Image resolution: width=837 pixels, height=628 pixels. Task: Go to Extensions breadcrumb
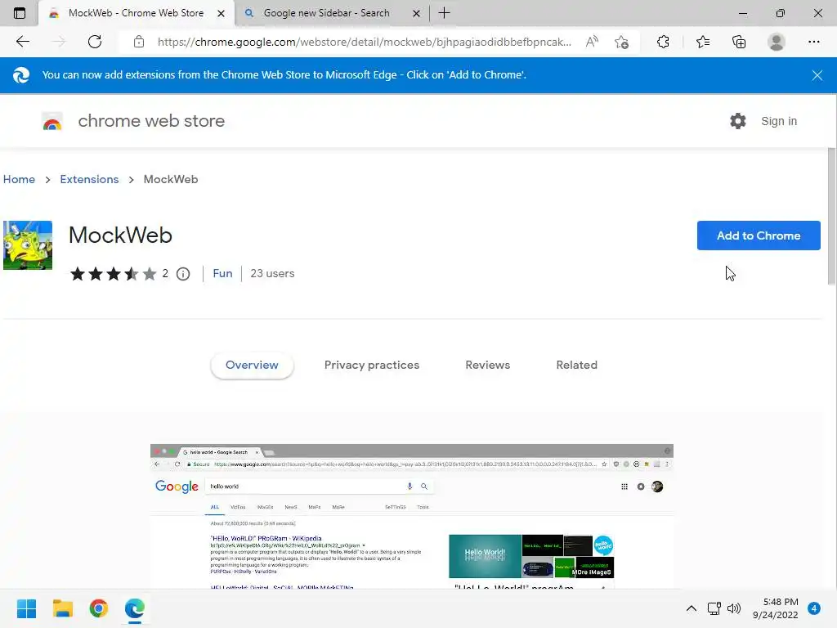coord(89,179)
